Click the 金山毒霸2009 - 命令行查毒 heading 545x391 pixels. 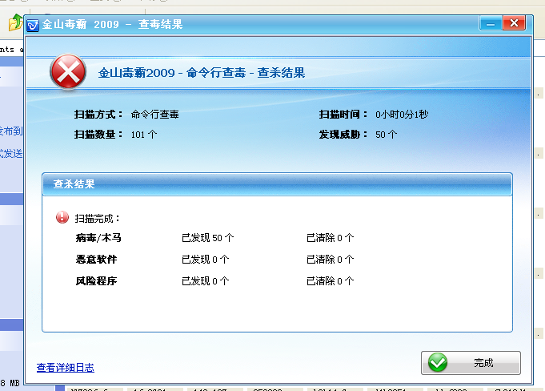click(202, 73)
